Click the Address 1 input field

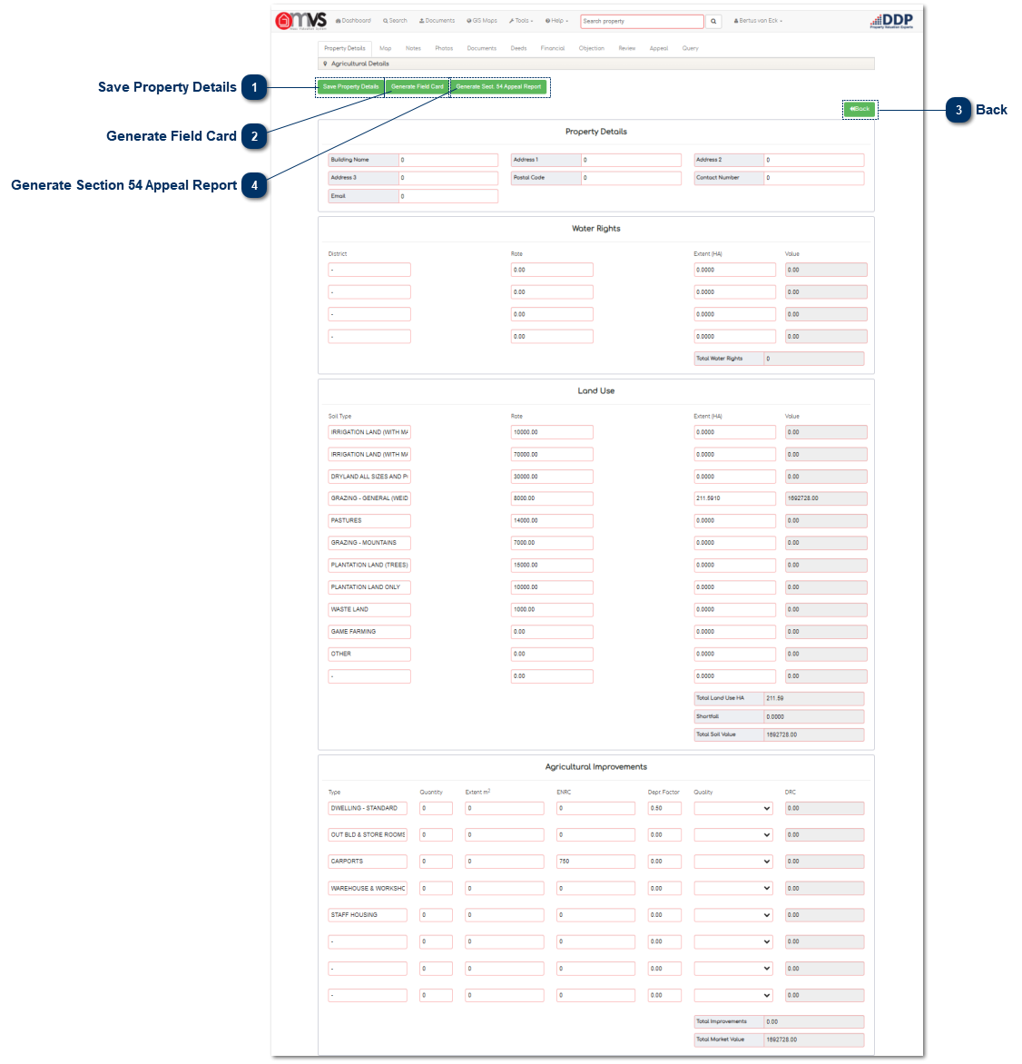[x=631, y=160]
